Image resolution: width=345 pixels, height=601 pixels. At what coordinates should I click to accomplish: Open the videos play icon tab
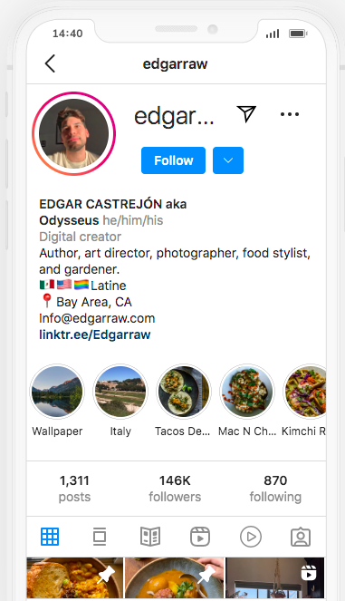(251, 537)
